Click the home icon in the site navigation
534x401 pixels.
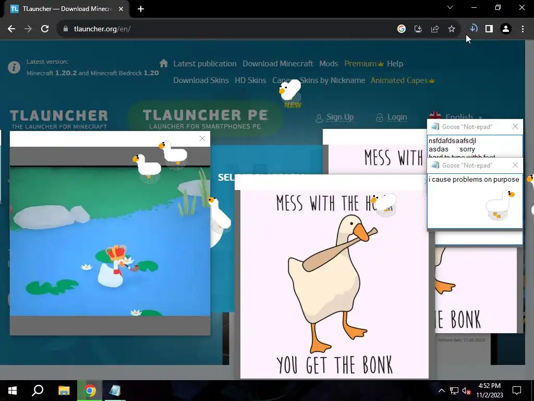tap(164, 63)
